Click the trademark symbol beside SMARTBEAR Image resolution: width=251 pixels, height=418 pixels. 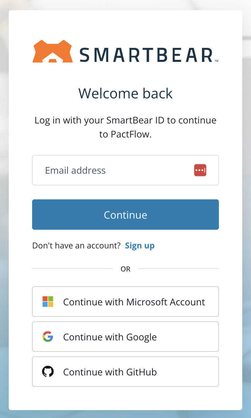[x=217, y=61]
